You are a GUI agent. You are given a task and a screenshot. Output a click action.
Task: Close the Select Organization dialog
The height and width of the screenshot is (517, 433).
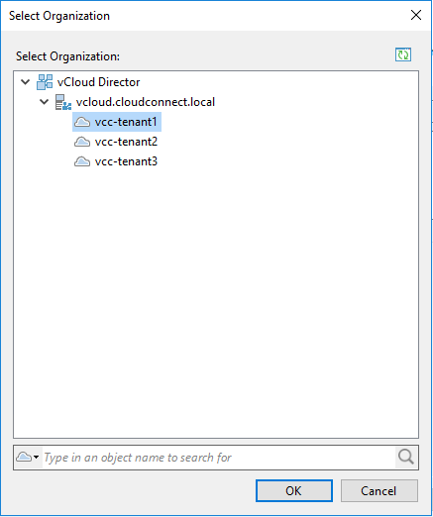[x=416, y=15]
